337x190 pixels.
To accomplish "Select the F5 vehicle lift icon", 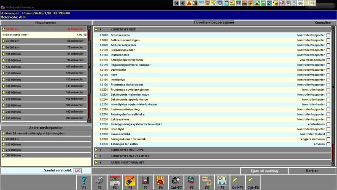I will click(x=146, y=181).
